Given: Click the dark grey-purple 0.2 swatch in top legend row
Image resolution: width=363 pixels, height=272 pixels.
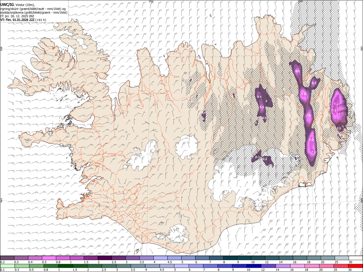Looking at the screenshot, I should [7, 258].
